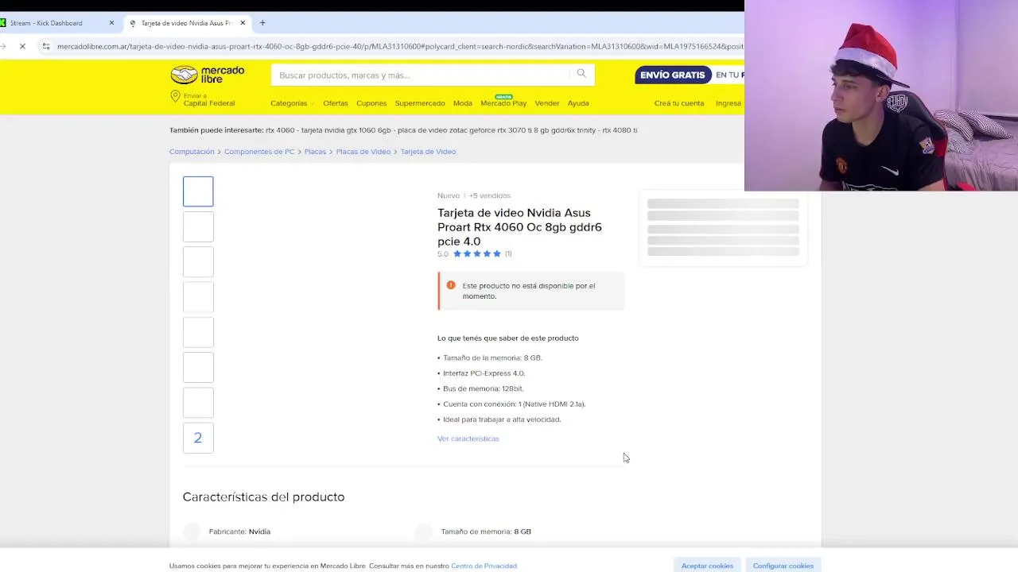This screenshot has width=1018, height=572.
Task: Click text 'Bus de memoria: 128bit.'
Action: [x=483, y=388]
